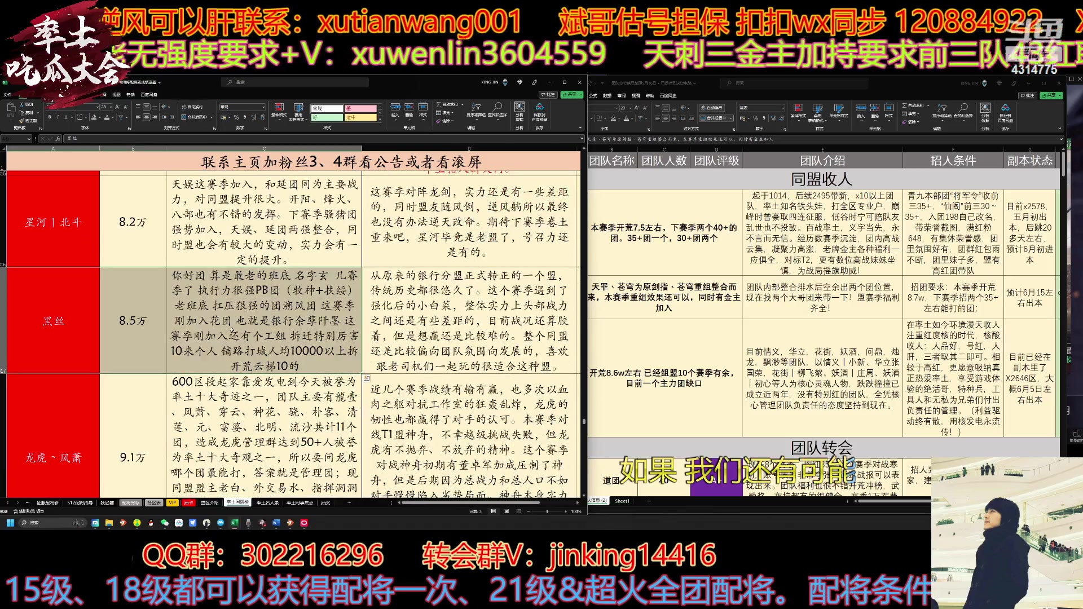
Task: Open File Explorer from the taskbar
Action: pyautogui.click(x=109, y=523)
